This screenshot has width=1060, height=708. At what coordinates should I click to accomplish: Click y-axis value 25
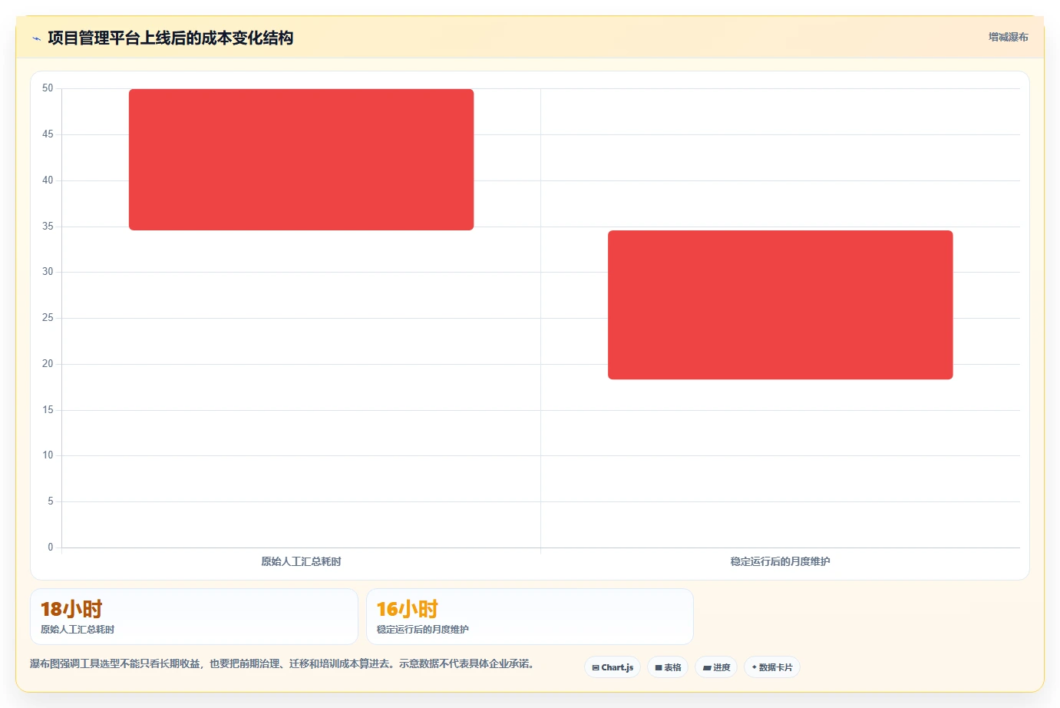(48, 318)
